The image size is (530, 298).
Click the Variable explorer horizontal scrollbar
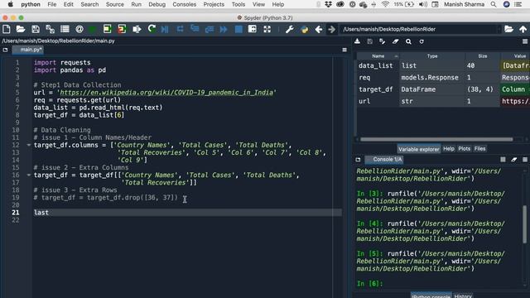[x=436, y=139]
